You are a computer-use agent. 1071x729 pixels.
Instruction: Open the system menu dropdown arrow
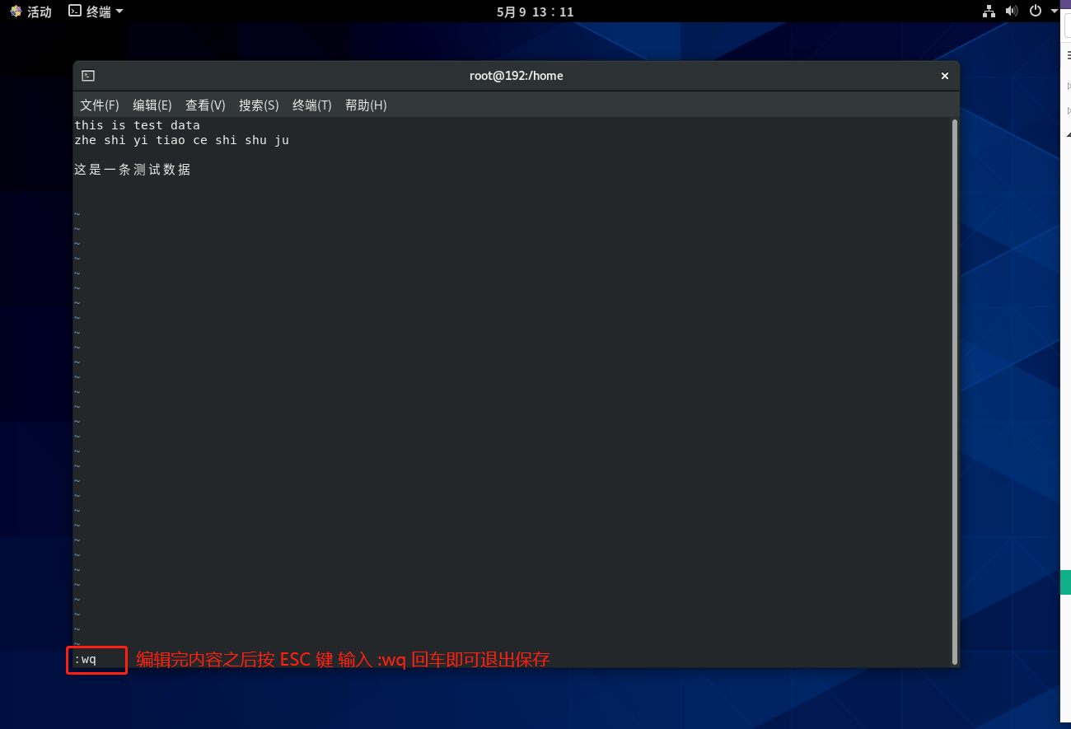click(x=1055, y=12)
